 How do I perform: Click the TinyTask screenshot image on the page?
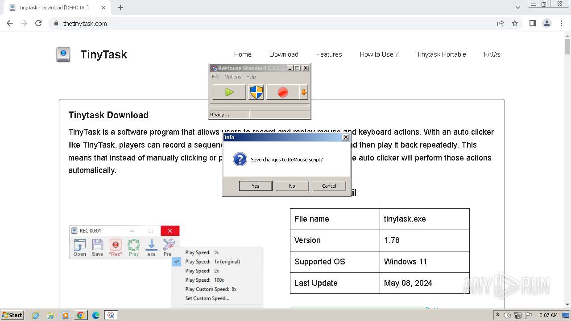(x=166, y=267)
